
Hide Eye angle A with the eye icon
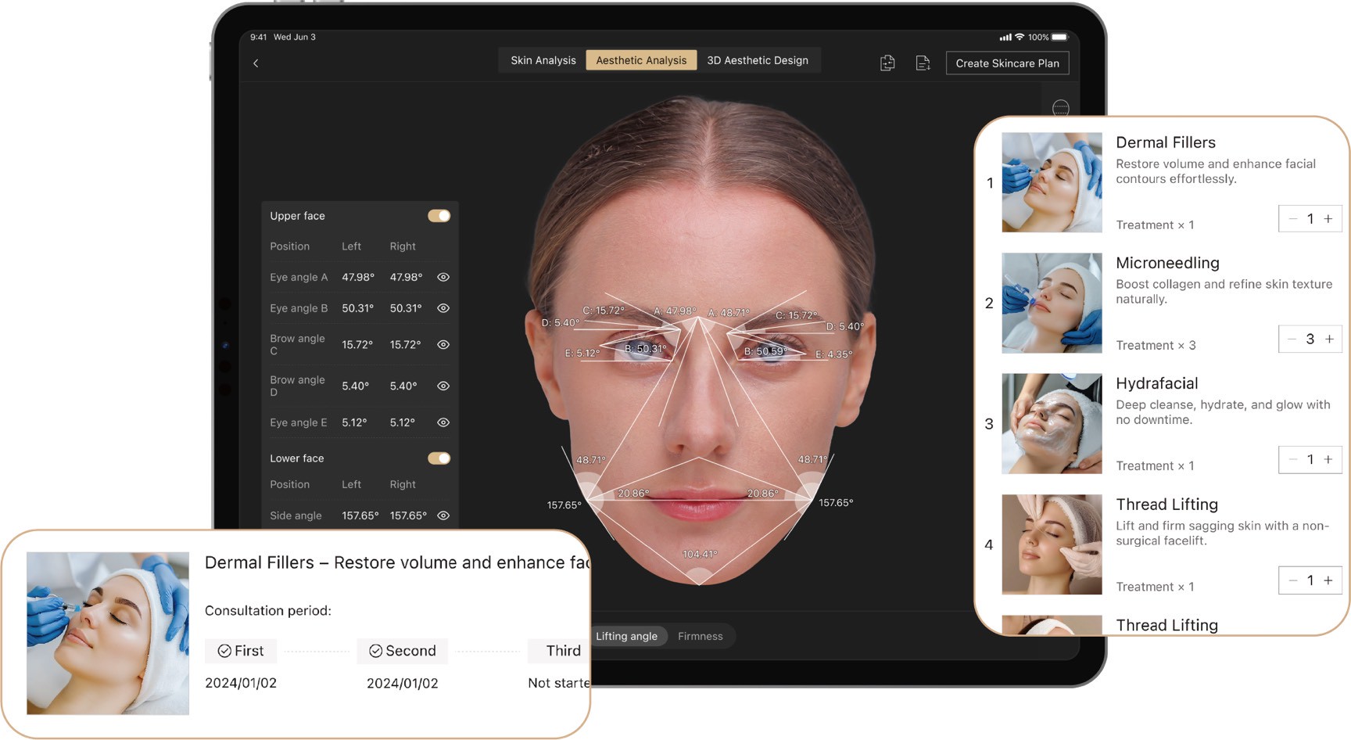click(443, 277)
